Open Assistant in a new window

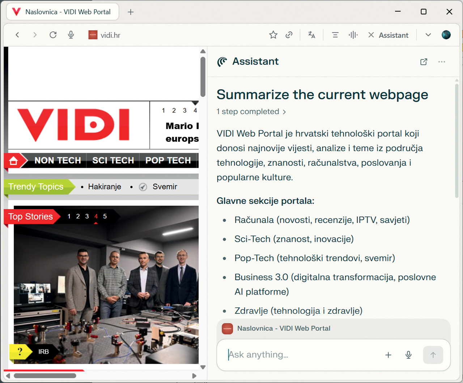[x=424, y=62]
